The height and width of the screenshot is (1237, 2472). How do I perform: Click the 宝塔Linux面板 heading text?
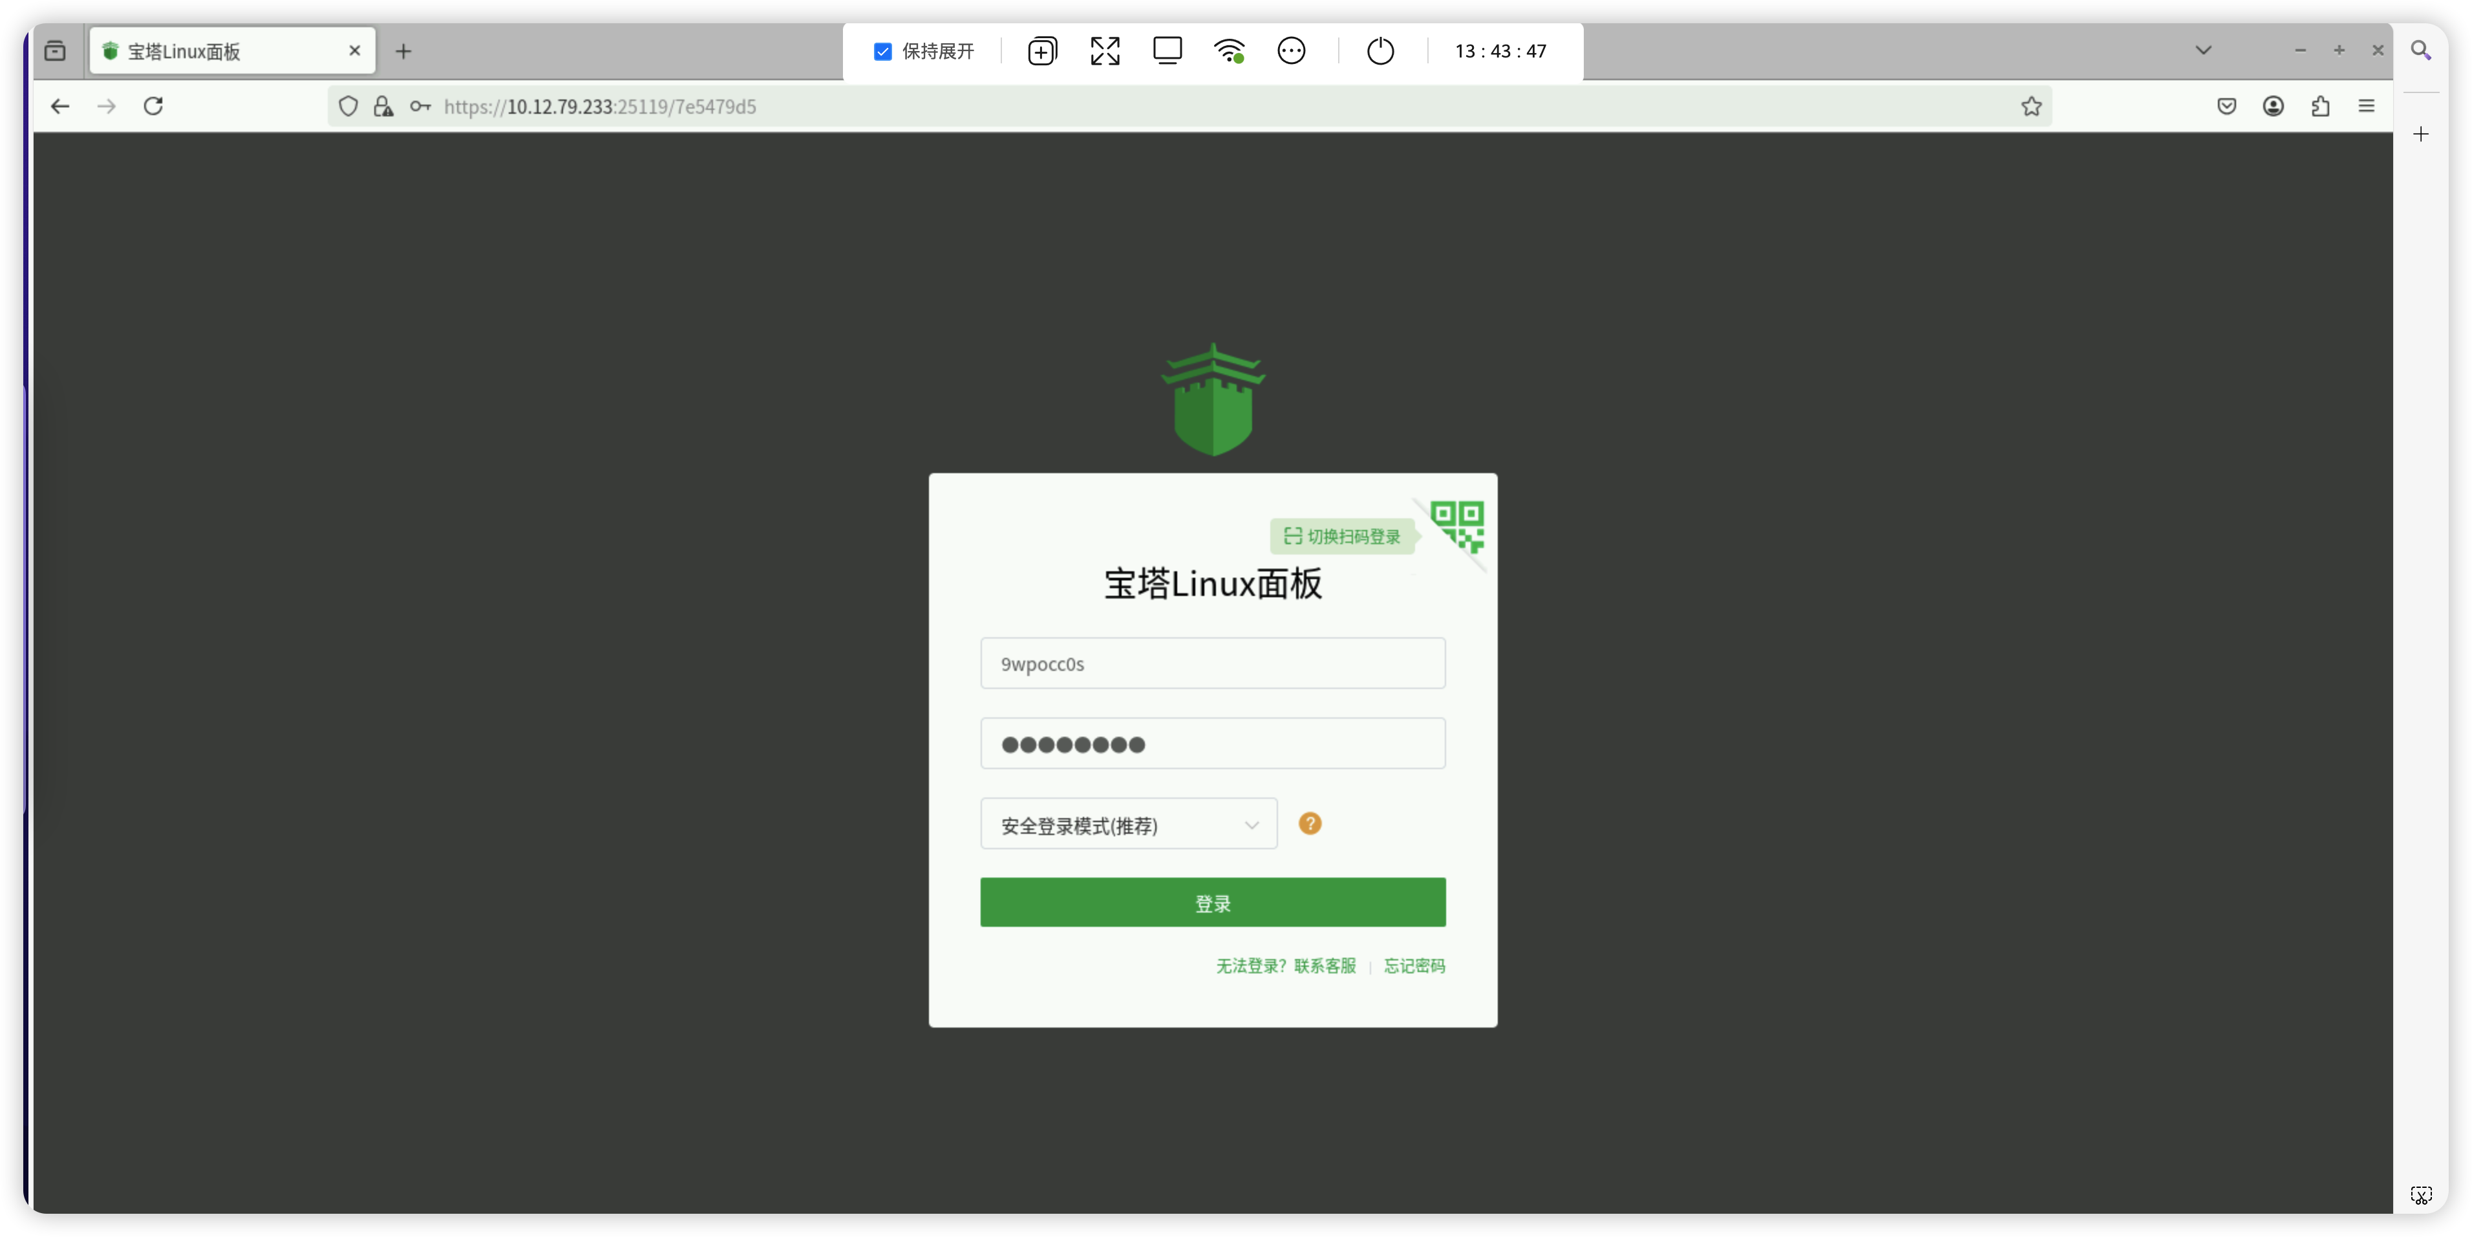(x=1213, y=584)
